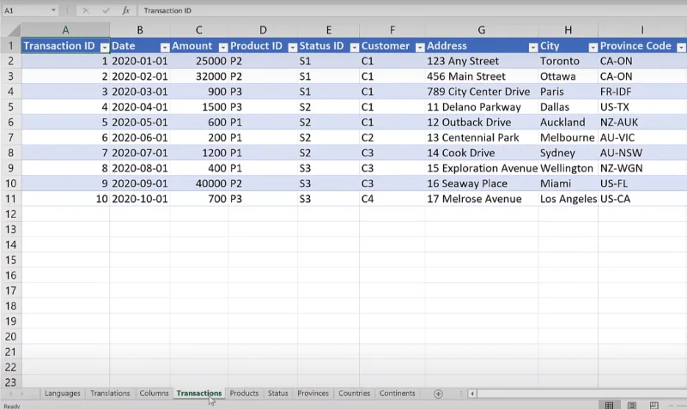Click the Name Box showing A1
This screenshot has height=409, width=687.
point(26,10)
